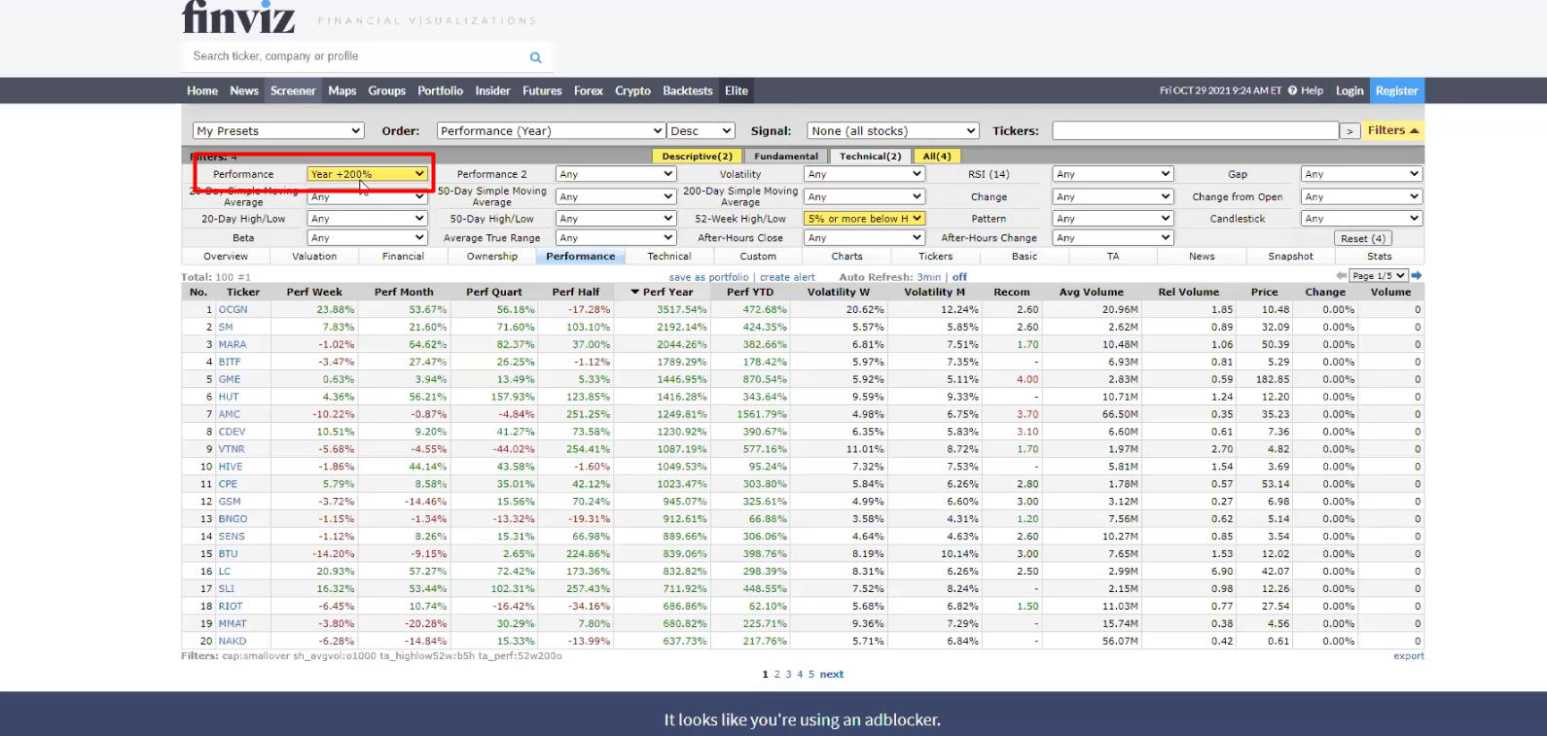
Task: Go to results page 2
Action: coord(777,674)
